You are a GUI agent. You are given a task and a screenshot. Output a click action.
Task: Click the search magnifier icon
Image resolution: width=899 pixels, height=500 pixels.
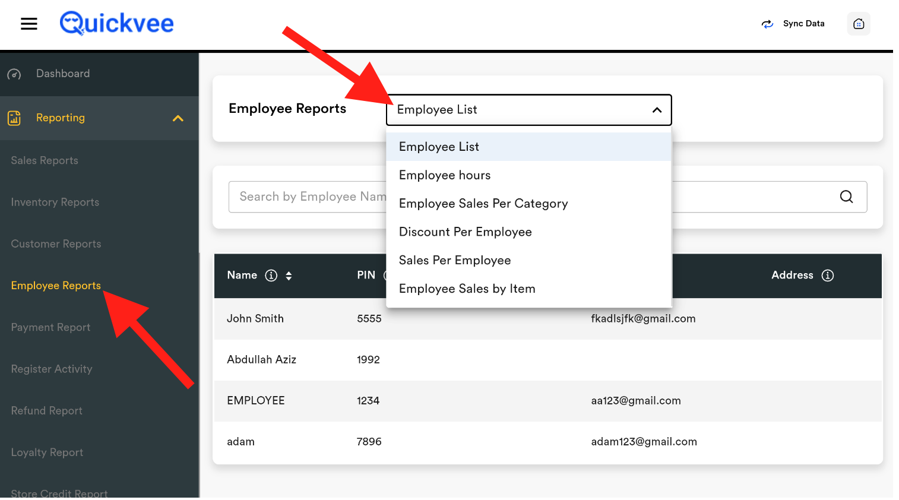coord(846,197)
